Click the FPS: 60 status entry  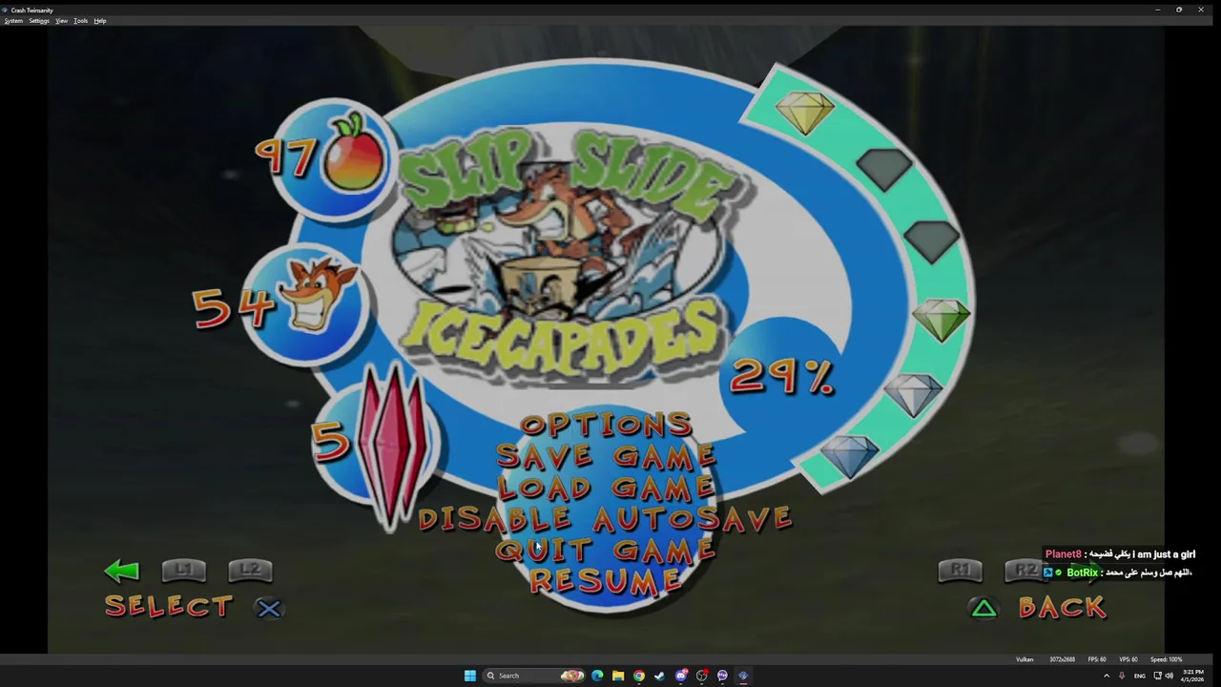[1097, 659]
